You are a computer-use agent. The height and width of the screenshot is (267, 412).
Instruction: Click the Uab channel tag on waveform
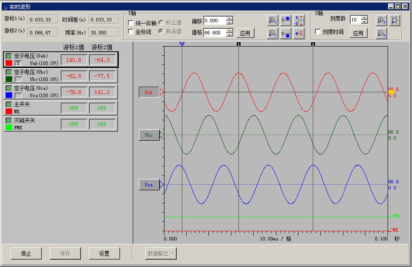(x=149, y=92)
